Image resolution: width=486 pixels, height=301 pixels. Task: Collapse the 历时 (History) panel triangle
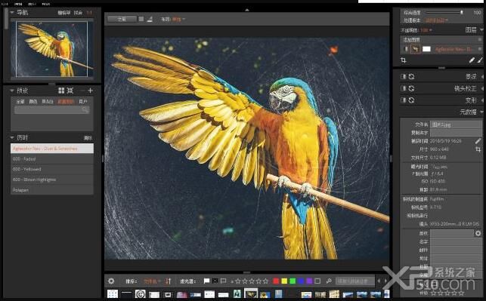12,137
